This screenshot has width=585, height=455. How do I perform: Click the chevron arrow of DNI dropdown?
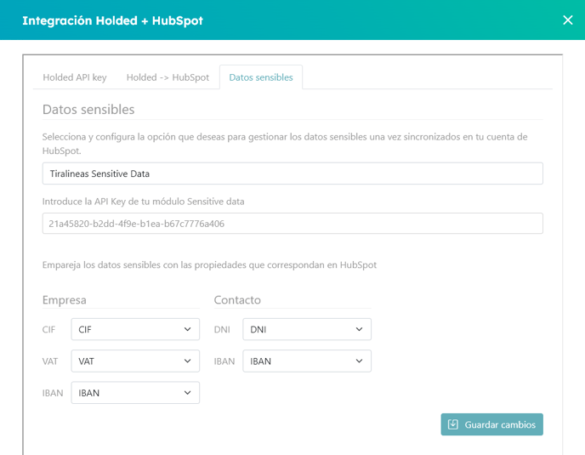(x=359, y=329)
